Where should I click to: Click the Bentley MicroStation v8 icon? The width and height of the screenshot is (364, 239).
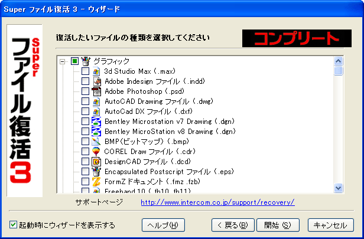[96, 132]
